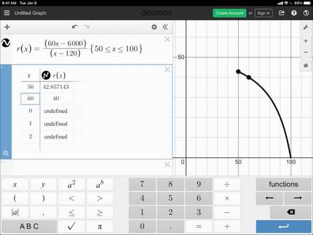
Task: Open the share graph icon
Action: point(282,13)
